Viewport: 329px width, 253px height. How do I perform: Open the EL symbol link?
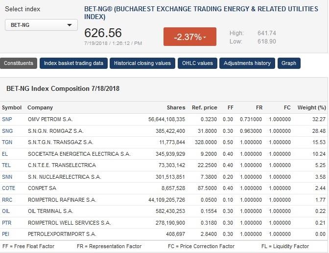(x=5, y=154)
